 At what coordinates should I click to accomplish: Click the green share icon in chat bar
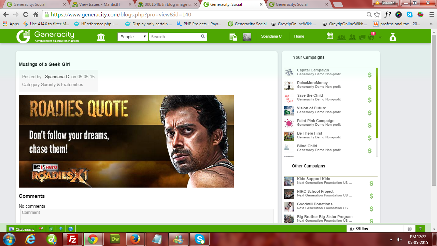coord(51,229)
